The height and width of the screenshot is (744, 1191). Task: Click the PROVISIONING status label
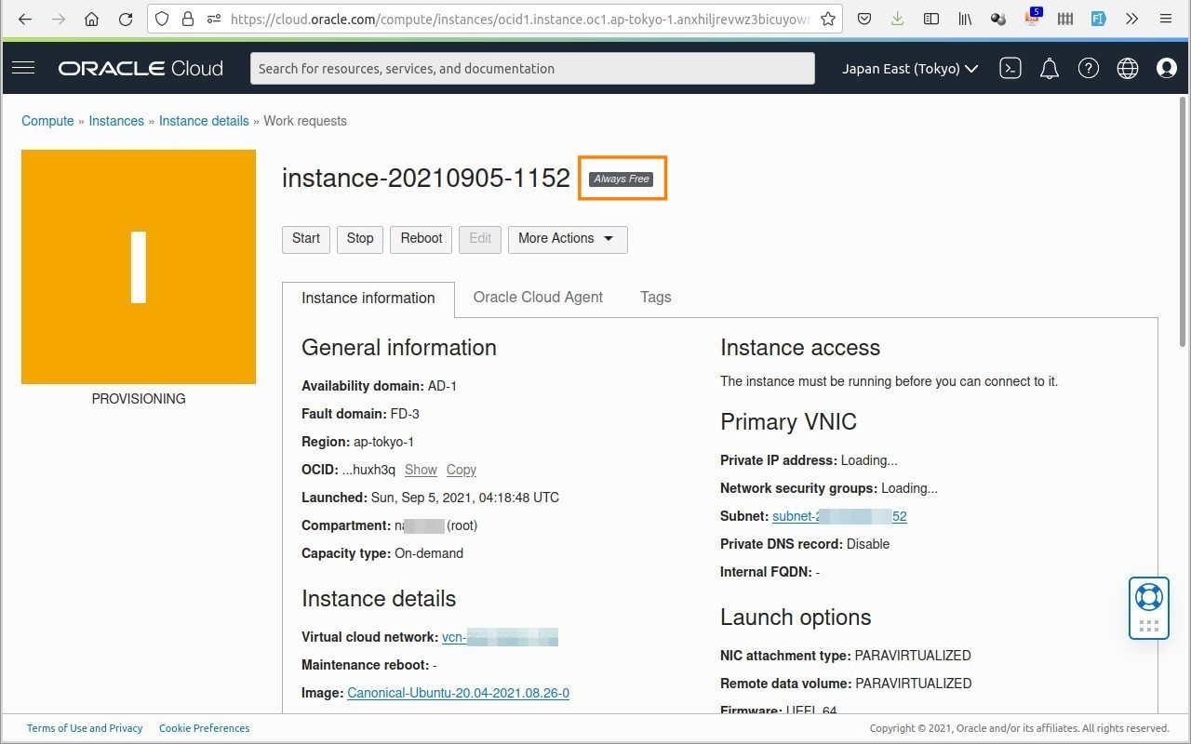(139, 399)
